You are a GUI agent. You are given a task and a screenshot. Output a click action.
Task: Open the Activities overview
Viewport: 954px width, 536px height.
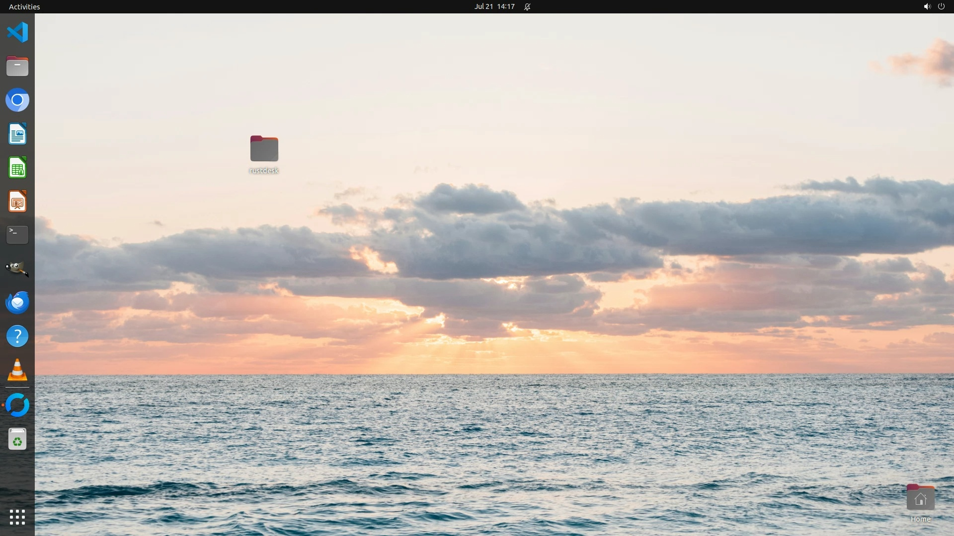click(24, 6)
